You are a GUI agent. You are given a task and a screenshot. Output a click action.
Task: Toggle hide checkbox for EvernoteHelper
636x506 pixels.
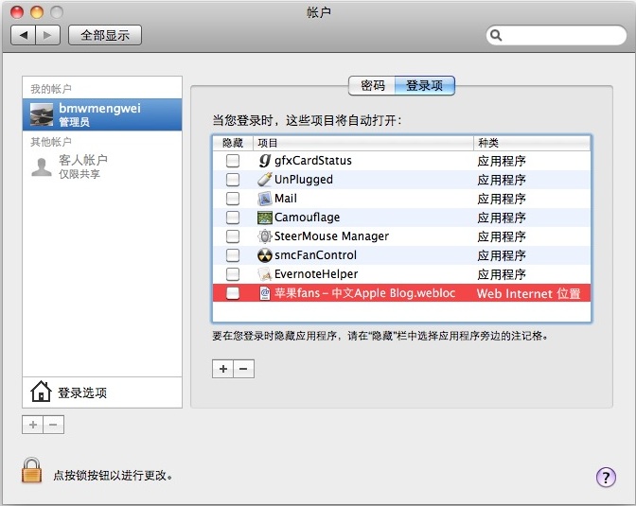[233, 274]
